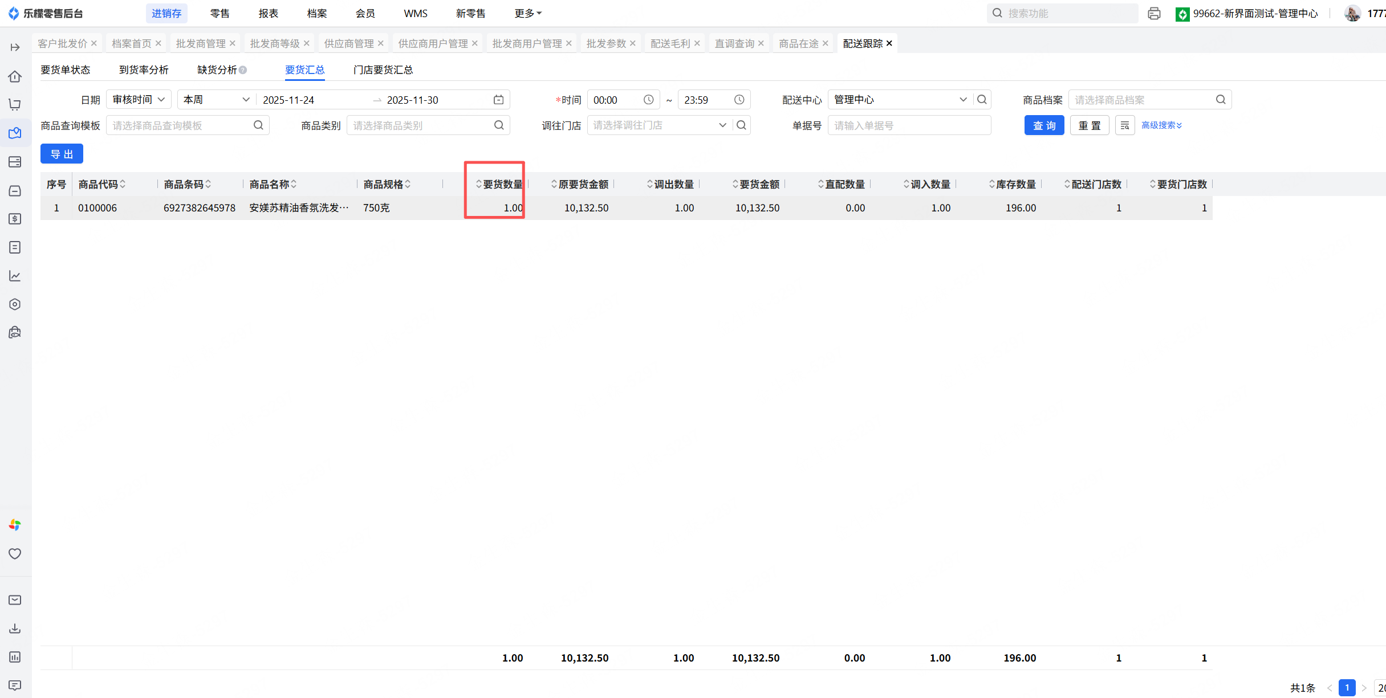1386x698 pixels.
Task: Open the 报表 menu in top navigation
Action: pyautogui.click(x=268, y=14)
